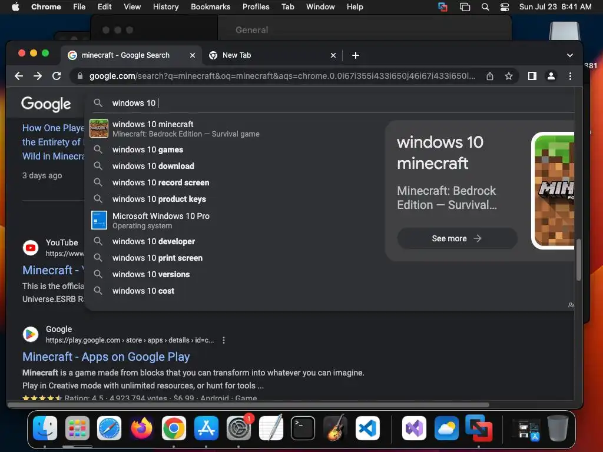
Task: Open Control Center in menu bar
Action: click(505, 7)
